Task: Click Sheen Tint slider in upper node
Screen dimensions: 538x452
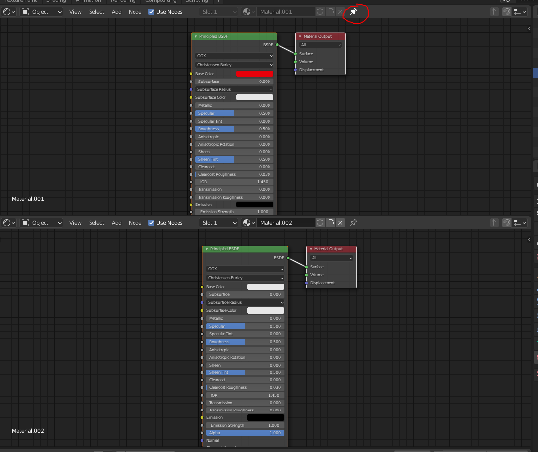Action: point(234,160)
